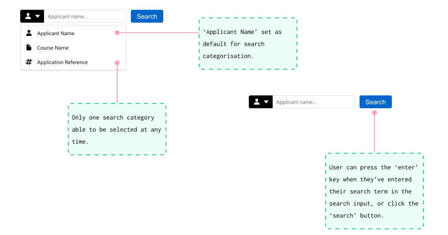
Task: Collapse category list via the caret arrow above it
Action: click(x=37, y=17)
